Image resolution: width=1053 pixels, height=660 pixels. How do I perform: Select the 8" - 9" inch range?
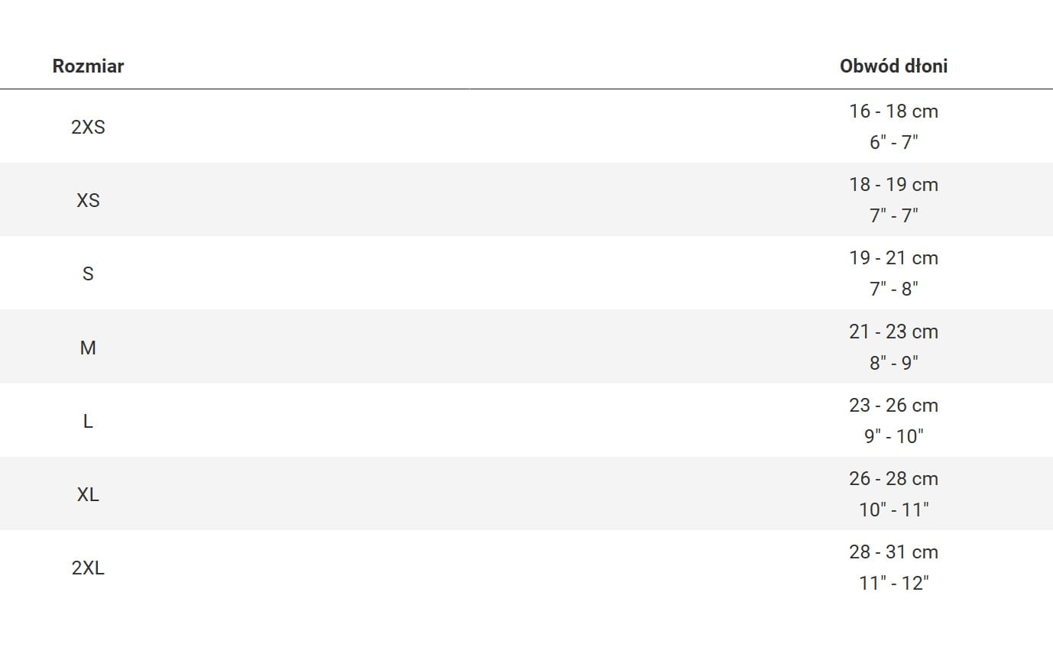(x=893, y=363)
